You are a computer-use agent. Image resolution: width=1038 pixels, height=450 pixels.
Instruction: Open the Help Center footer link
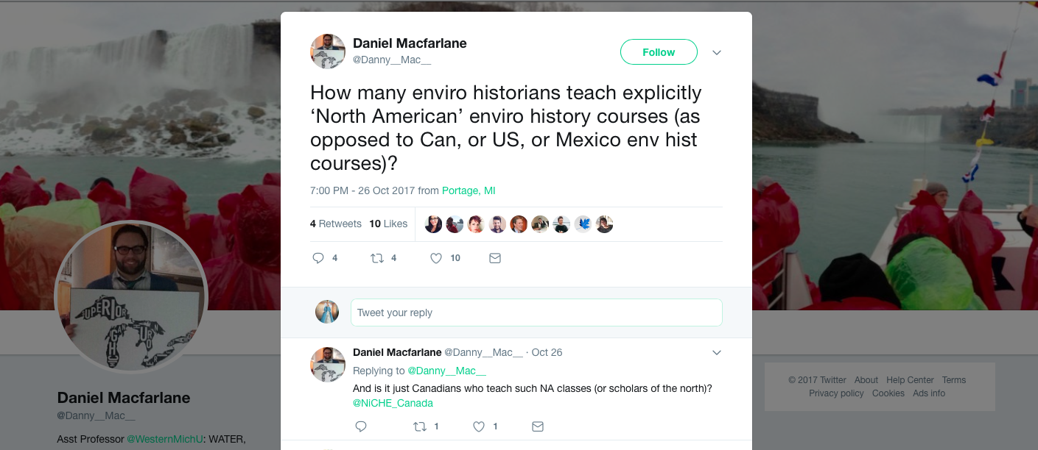click(x=910, y=380)
